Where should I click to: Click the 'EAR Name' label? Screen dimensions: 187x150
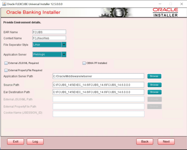(11, 32)
